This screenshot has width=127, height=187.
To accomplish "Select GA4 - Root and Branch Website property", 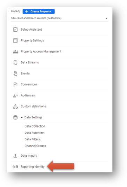I will click(x=36, y=18).
